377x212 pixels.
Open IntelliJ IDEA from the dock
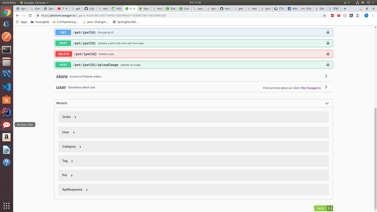[6, 112]
